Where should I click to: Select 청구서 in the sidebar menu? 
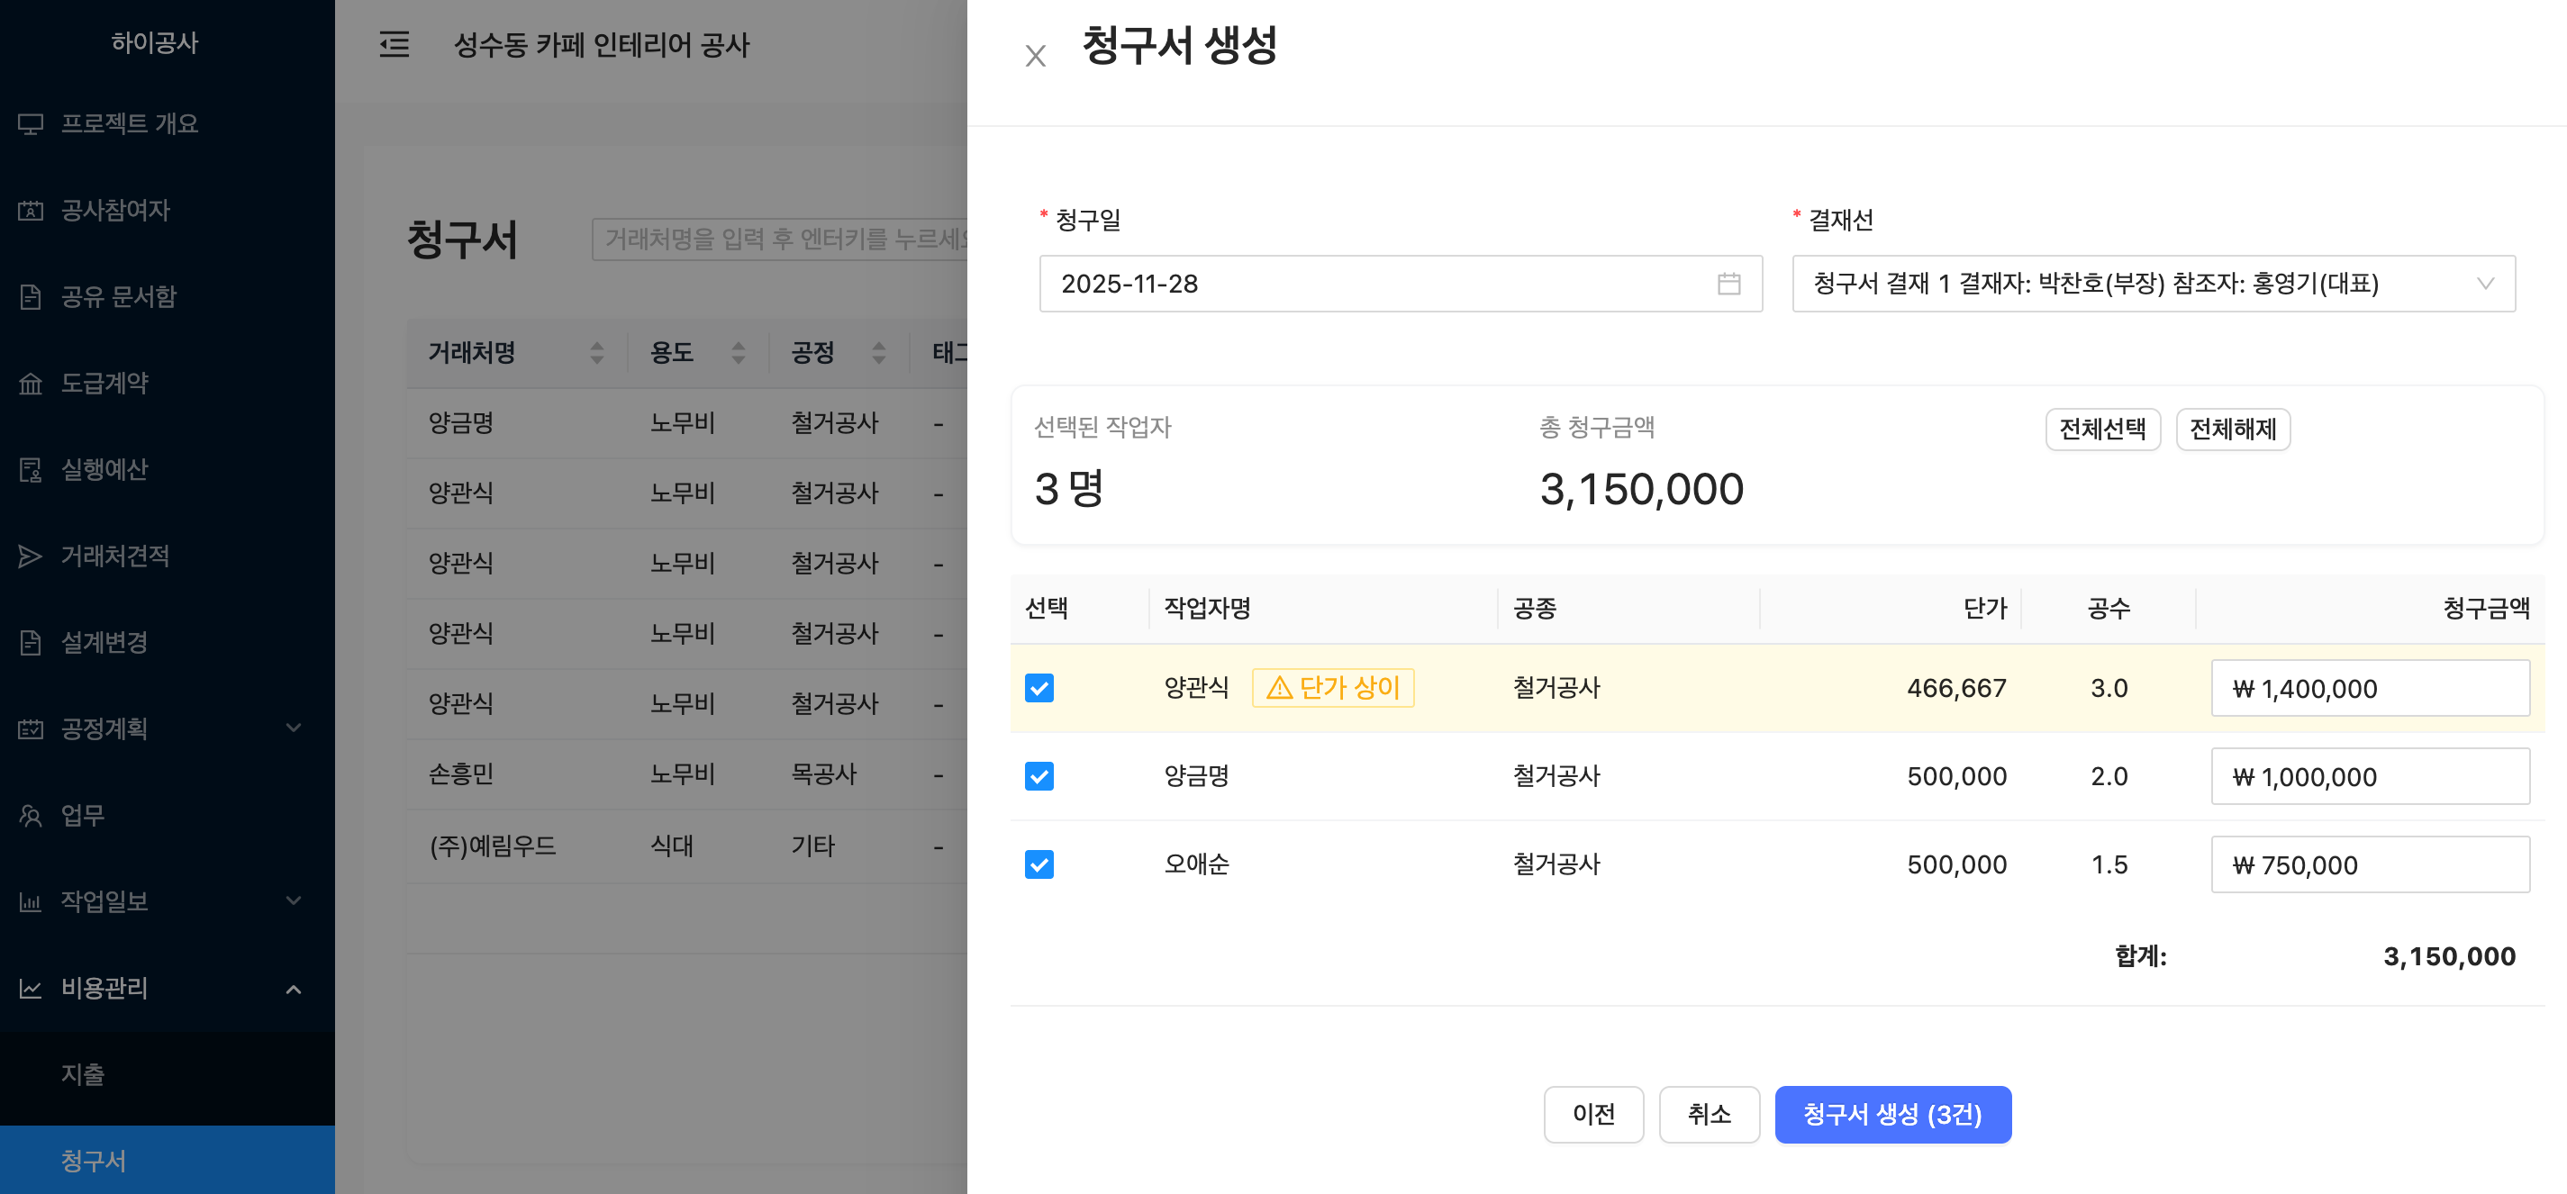point(94,1160)
